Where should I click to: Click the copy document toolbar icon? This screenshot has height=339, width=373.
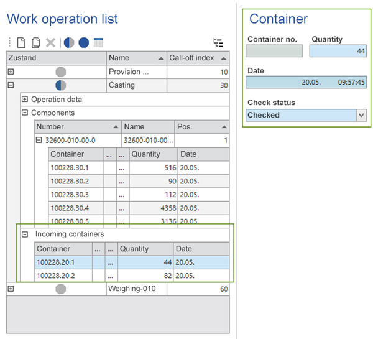pyautogui.click(x=35, y=43)
